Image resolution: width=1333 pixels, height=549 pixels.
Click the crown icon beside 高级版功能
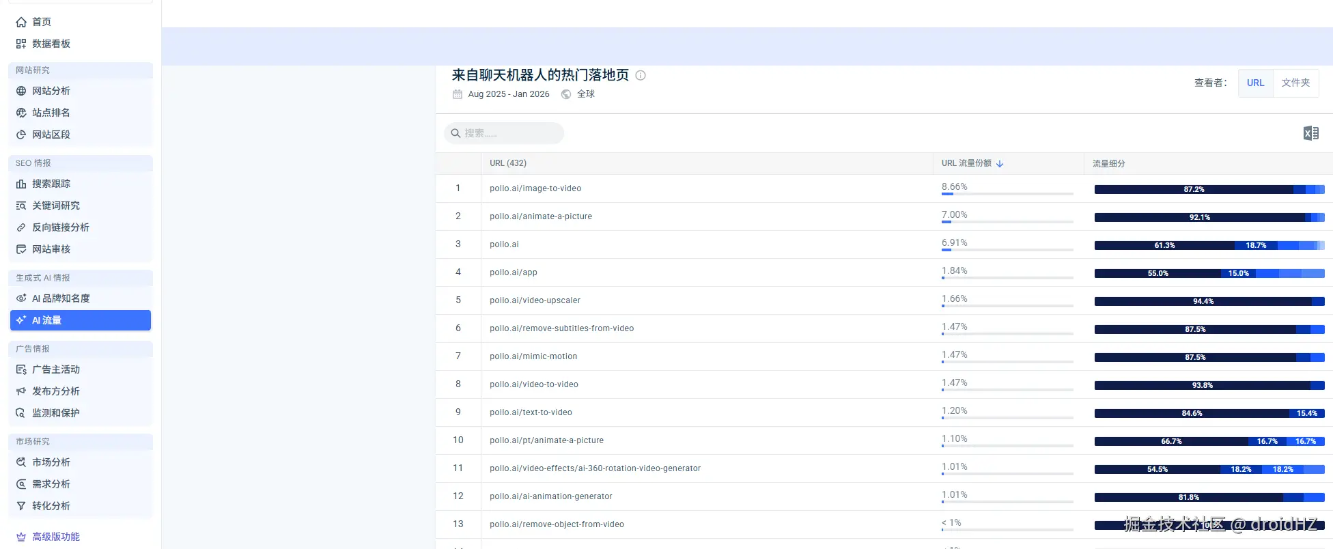pyautogui.click(x=21, y=537)
